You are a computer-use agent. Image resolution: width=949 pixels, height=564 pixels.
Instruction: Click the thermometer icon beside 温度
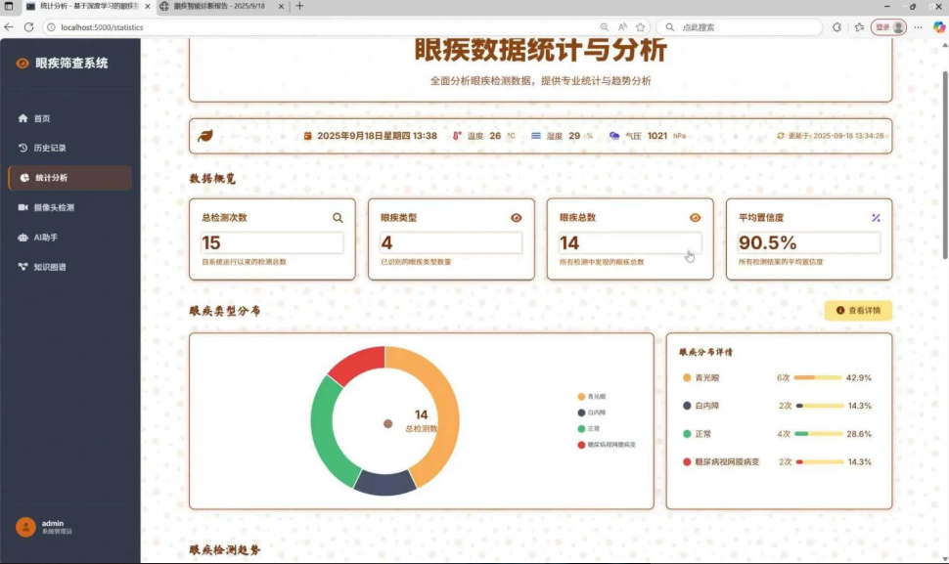tap(457, 136)
